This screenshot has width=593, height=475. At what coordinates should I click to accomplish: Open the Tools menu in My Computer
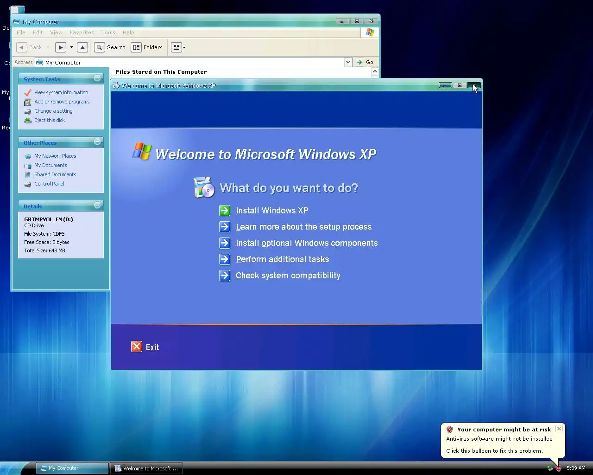click(108, 32)
